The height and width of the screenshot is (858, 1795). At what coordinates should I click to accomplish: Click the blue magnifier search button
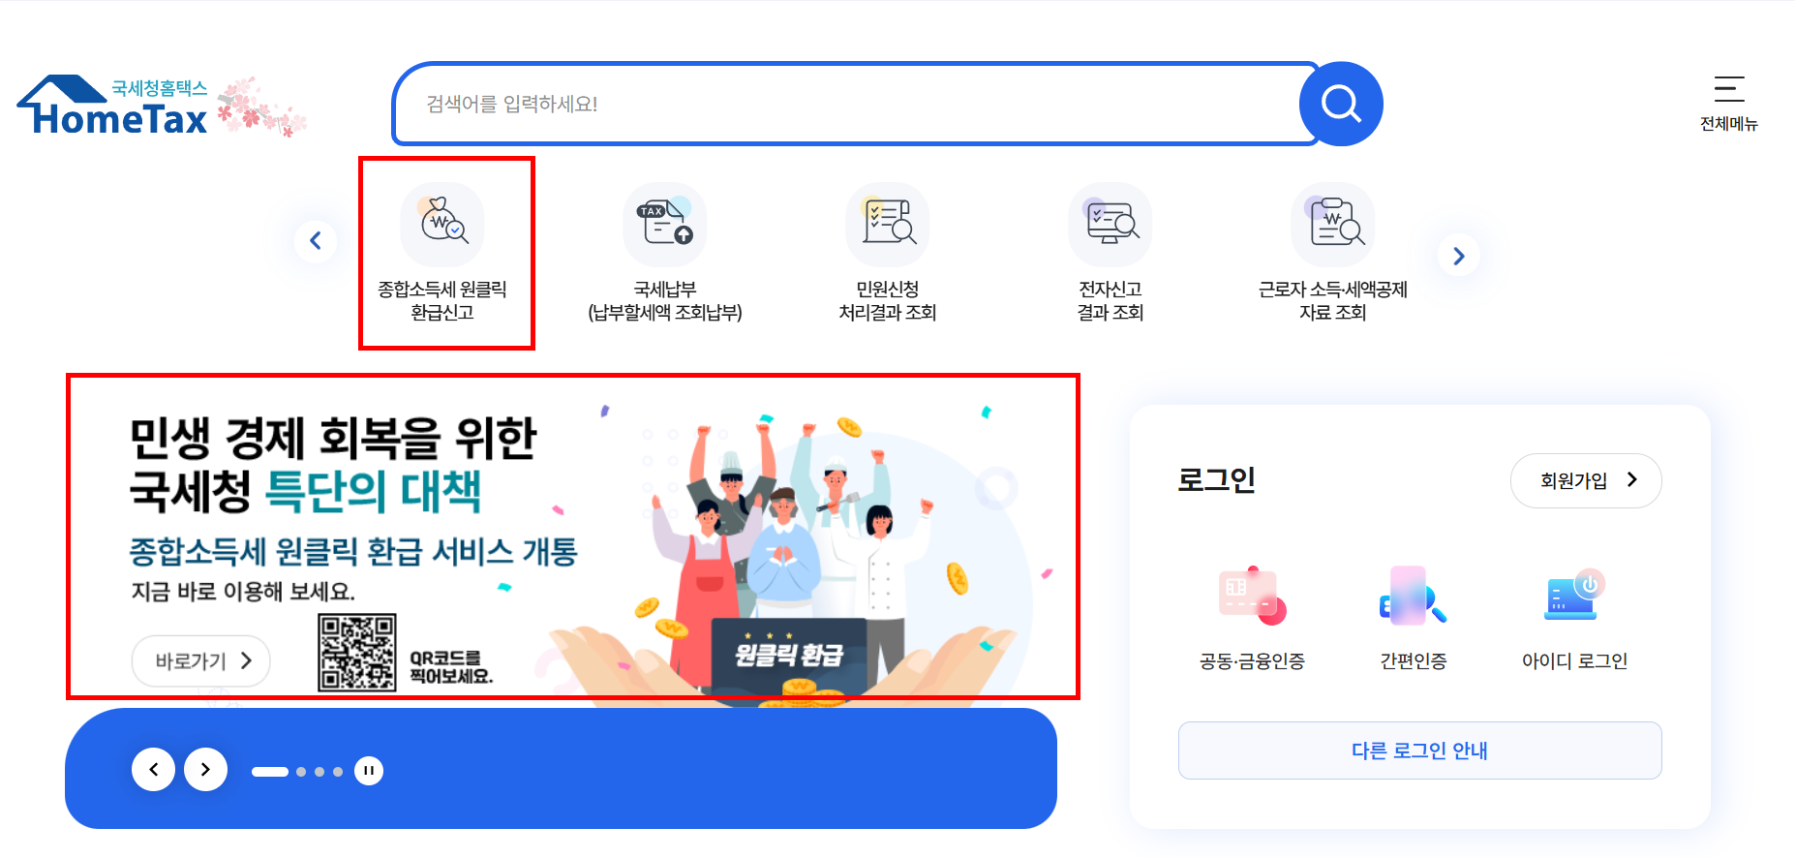[1341, 104]
